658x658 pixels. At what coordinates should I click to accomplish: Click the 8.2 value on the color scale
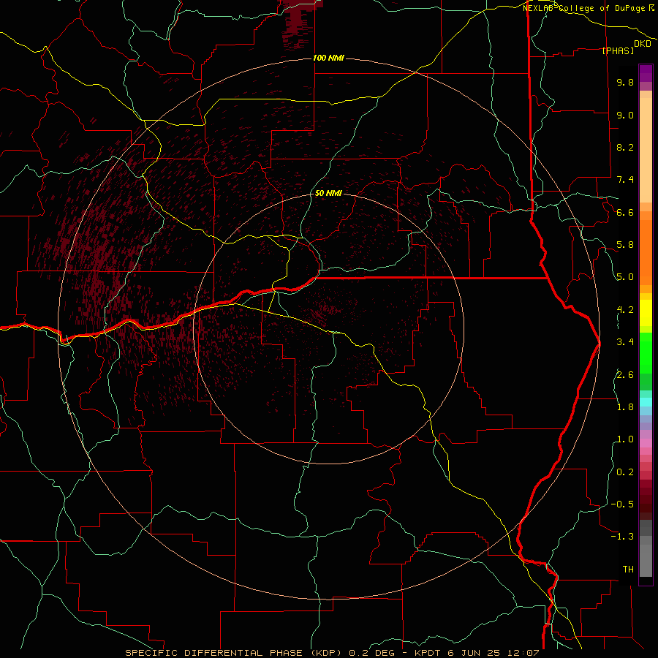tap(625, 147)
